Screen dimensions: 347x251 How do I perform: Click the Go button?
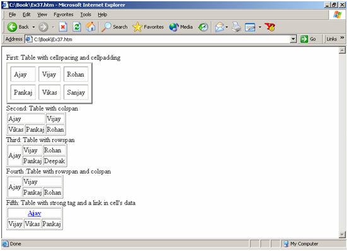click(309, 39)
